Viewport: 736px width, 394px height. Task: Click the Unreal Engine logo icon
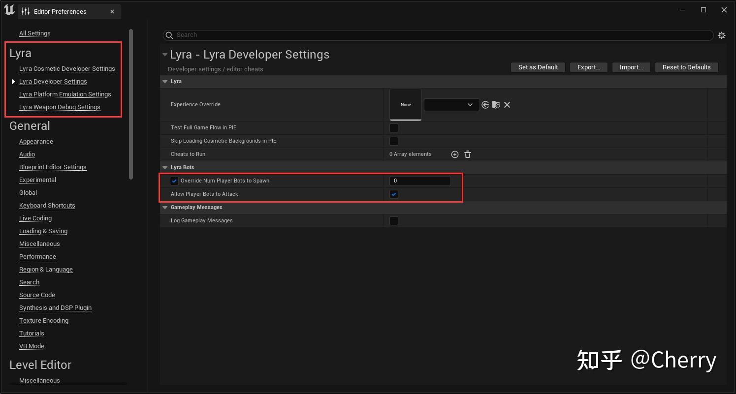pyautogui.click(x=9, y=10)
